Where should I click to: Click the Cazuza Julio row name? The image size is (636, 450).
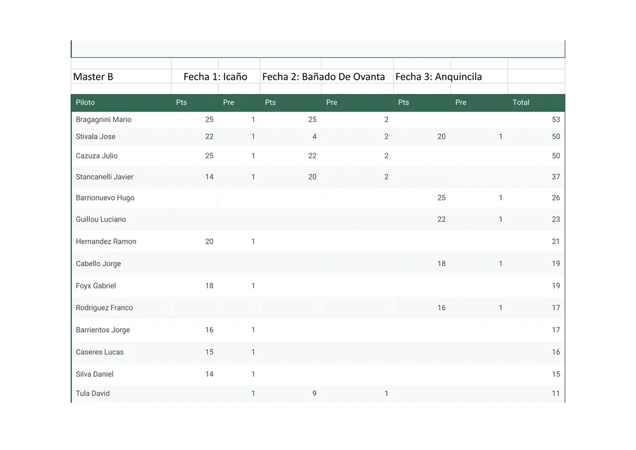[97, 156]
